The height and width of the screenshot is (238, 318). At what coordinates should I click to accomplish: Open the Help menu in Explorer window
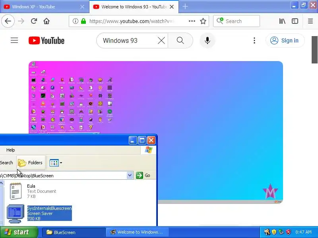pos(11,150)
